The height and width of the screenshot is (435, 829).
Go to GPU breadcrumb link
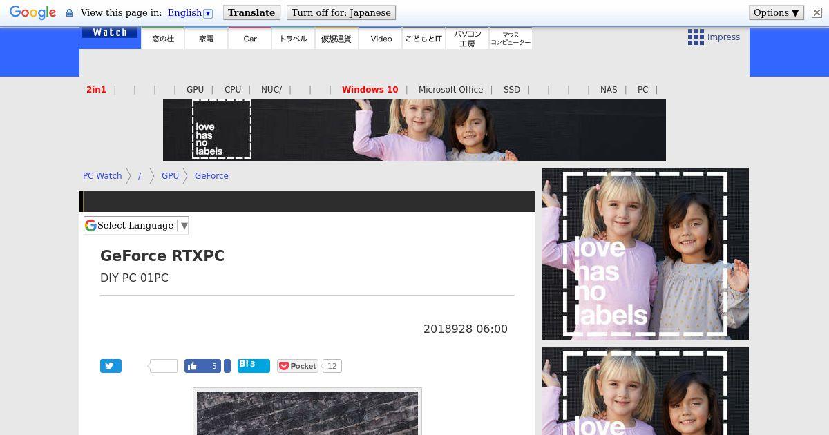[x=170, y=176]
